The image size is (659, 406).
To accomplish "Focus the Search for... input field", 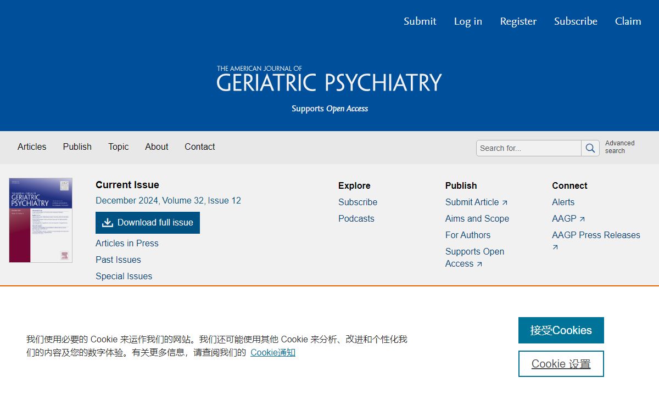I will 529,148.
